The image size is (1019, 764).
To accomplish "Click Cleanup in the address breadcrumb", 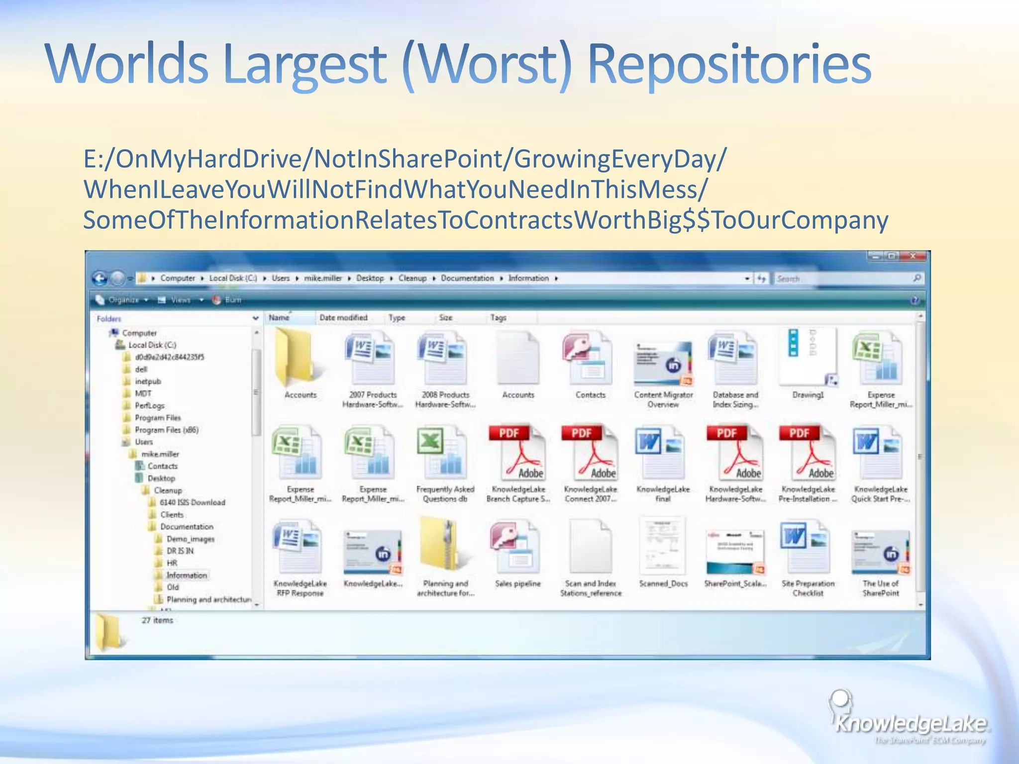I will coord(412,278).
